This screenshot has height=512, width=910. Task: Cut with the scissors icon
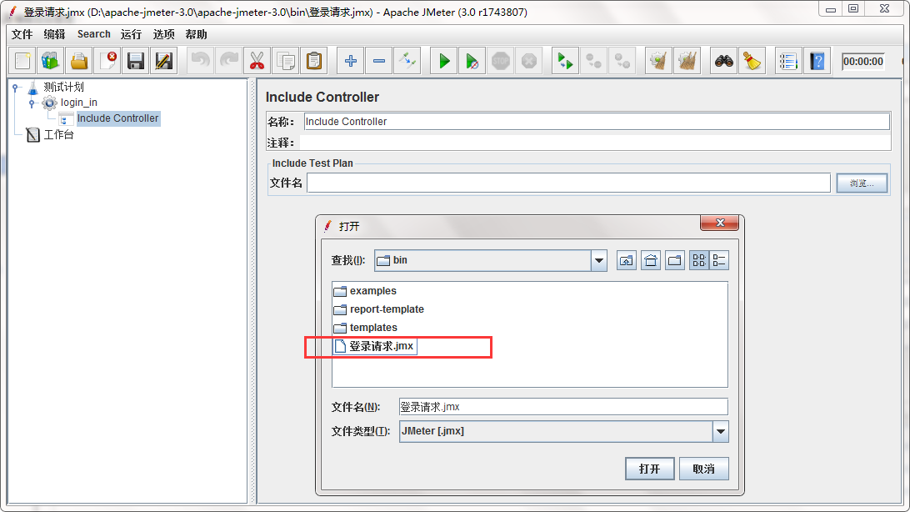pos(257,60)
